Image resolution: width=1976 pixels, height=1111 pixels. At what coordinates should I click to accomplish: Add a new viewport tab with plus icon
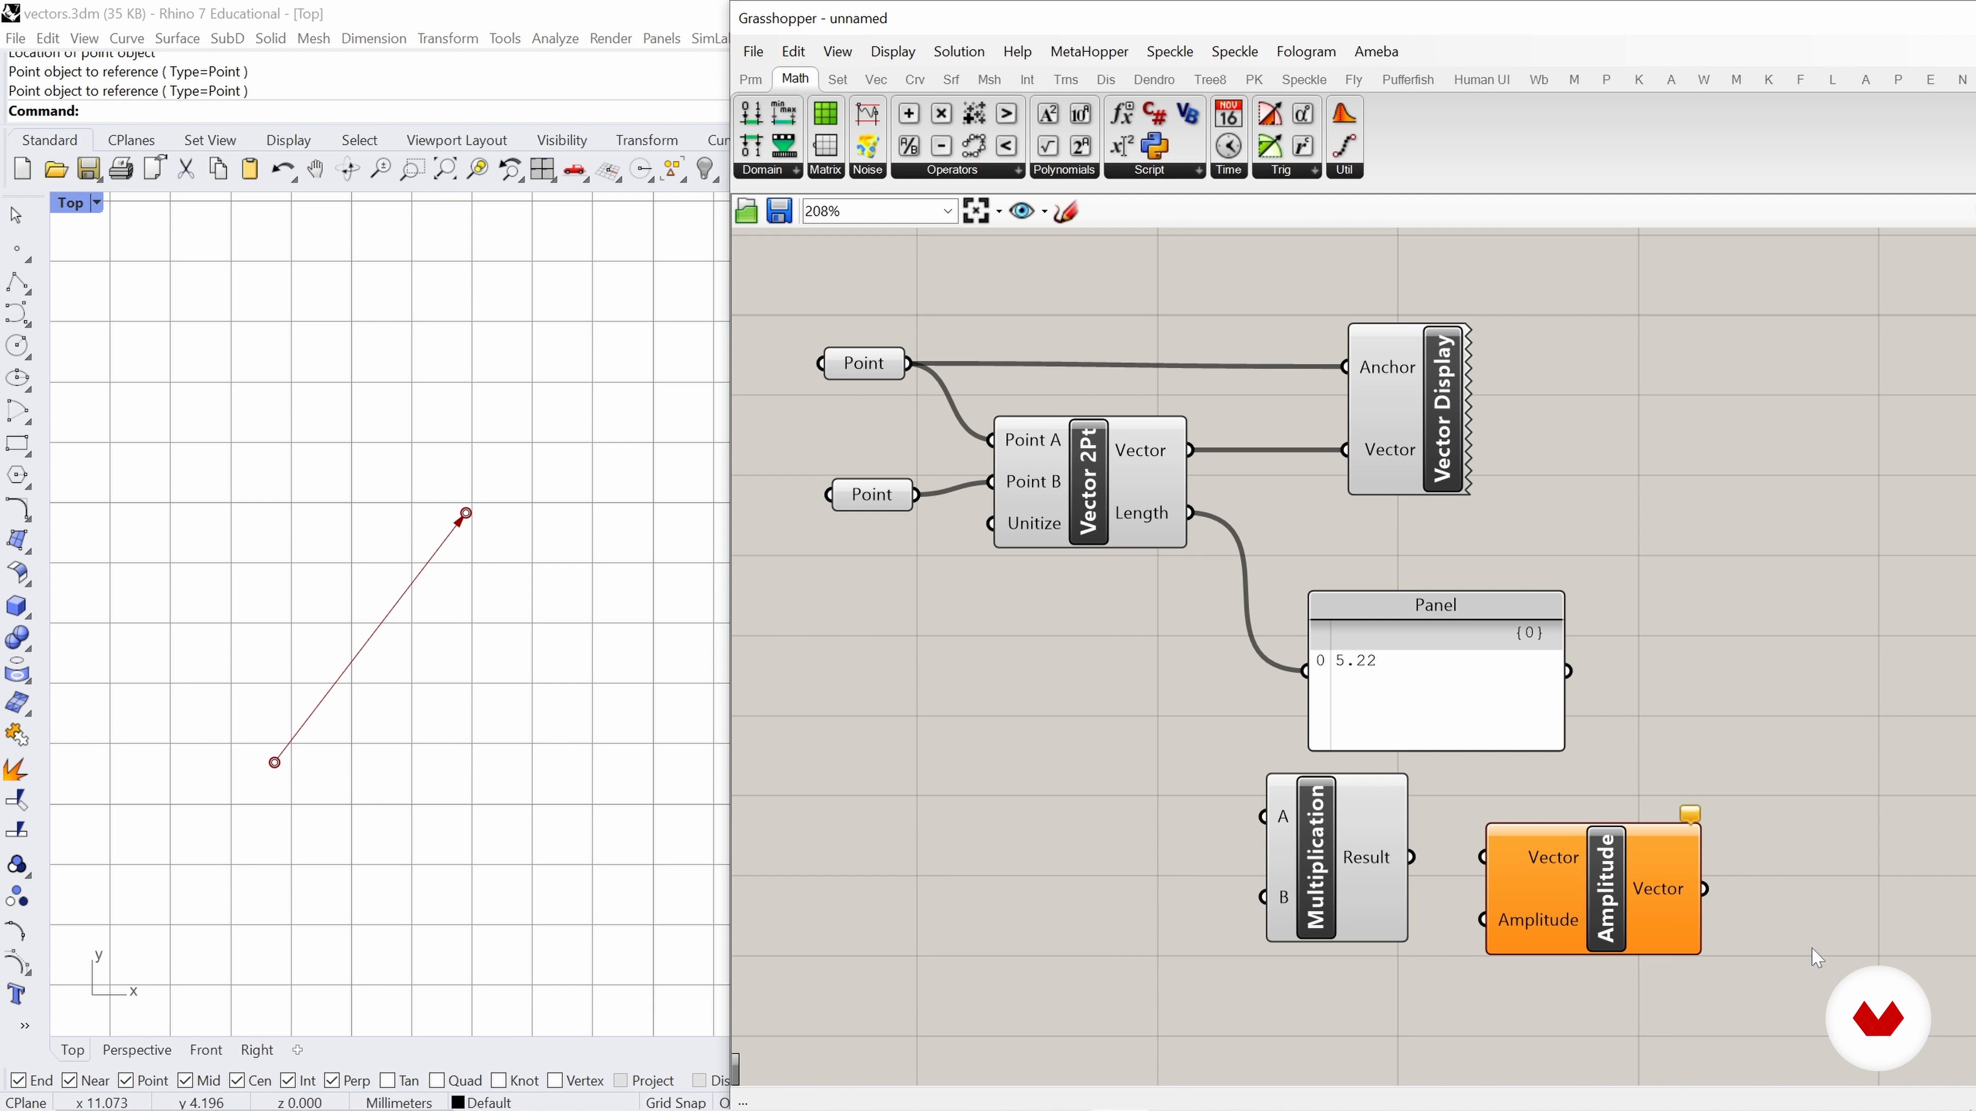click(297, 1050)
